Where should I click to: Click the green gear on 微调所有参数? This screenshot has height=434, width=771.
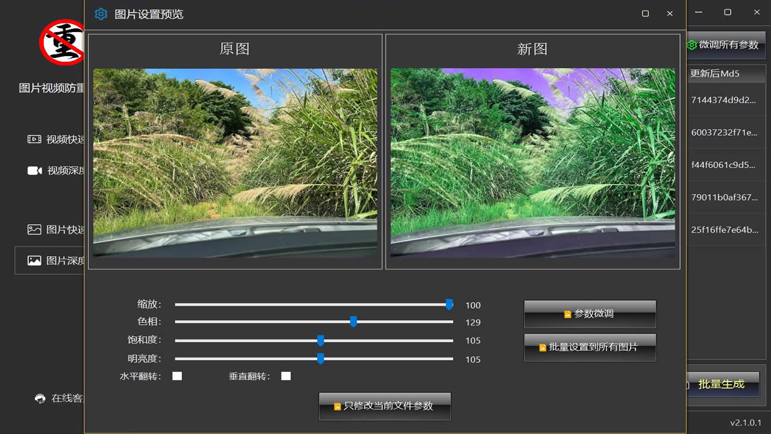691,45
